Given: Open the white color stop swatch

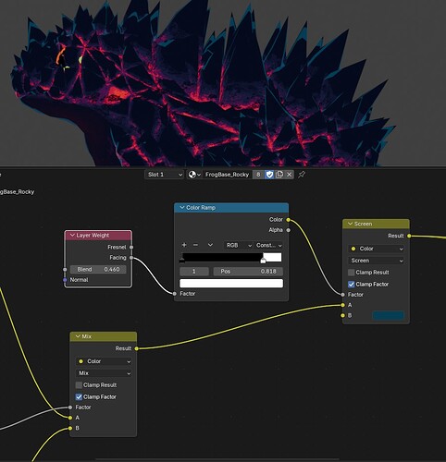Looking at the screenshot, I should 231,284.
